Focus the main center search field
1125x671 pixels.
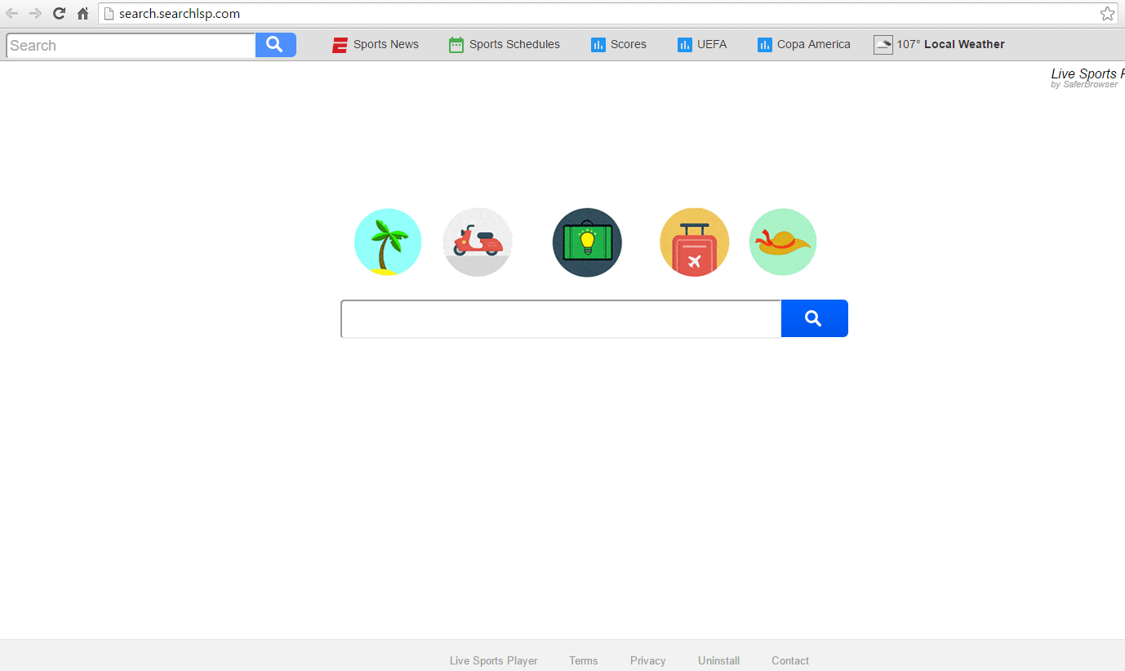tap(561, 318)
